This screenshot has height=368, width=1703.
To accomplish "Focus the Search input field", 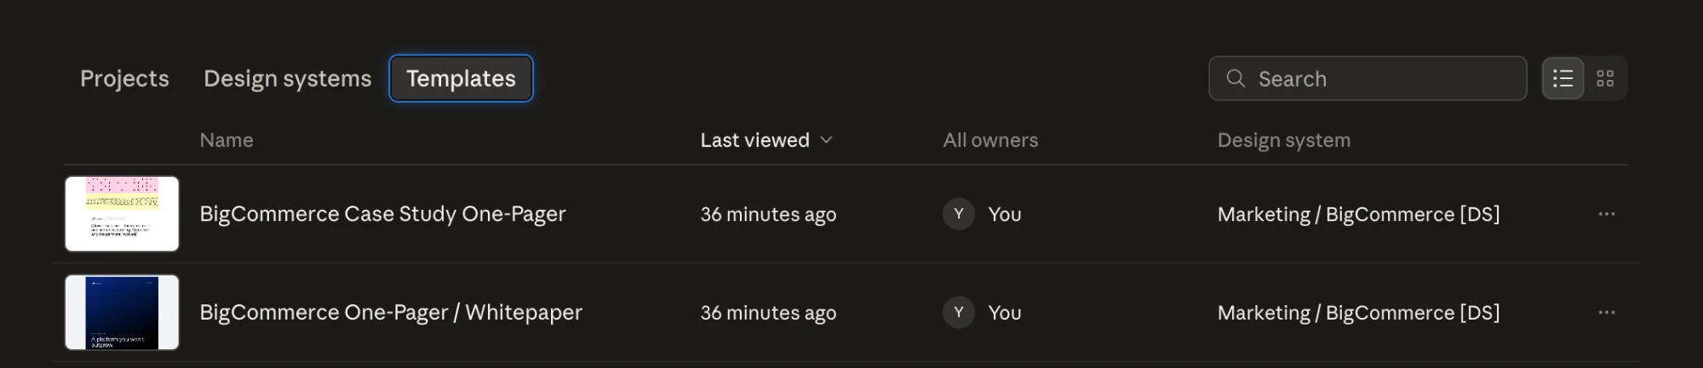I will 1368,78.
